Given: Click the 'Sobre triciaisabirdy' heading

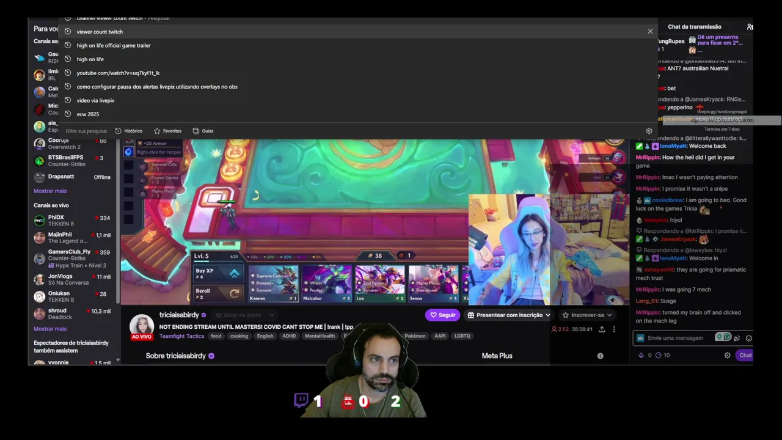Looking at the screenshot, I should pyautogui.click(x=176, y=356).
